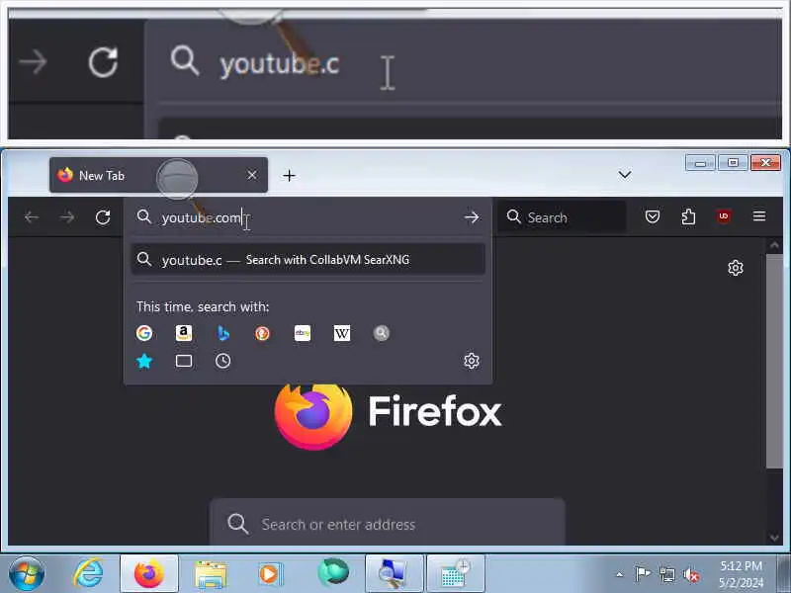Search open tabs via the tab icon
The image size is (791, 593).
pos(184,361)
